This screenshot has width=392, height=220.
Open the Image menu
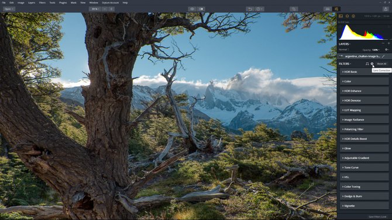click(x=20, y=3)
